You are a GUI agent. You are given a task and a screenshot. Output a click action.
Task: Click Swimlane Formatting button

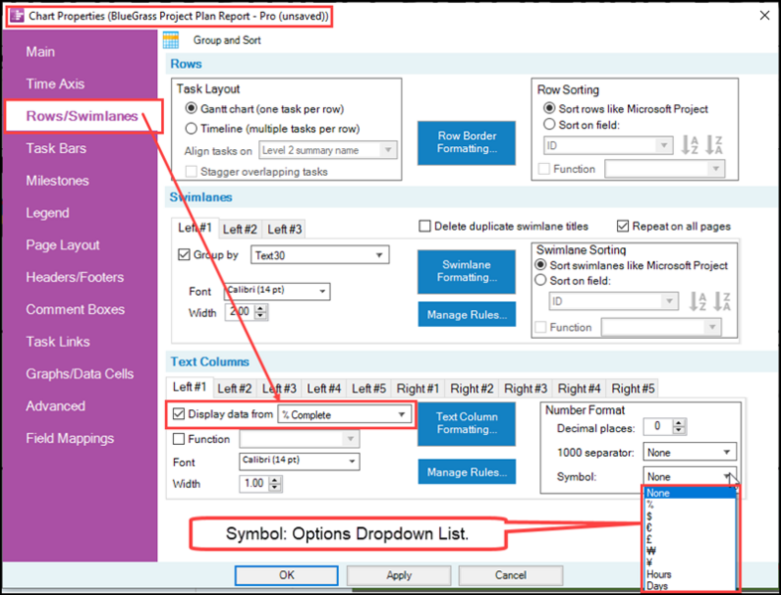[467, 271]
